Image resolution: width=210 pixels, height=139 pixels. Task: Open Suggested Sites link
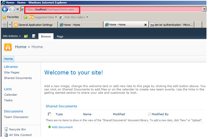coord(44,17)
